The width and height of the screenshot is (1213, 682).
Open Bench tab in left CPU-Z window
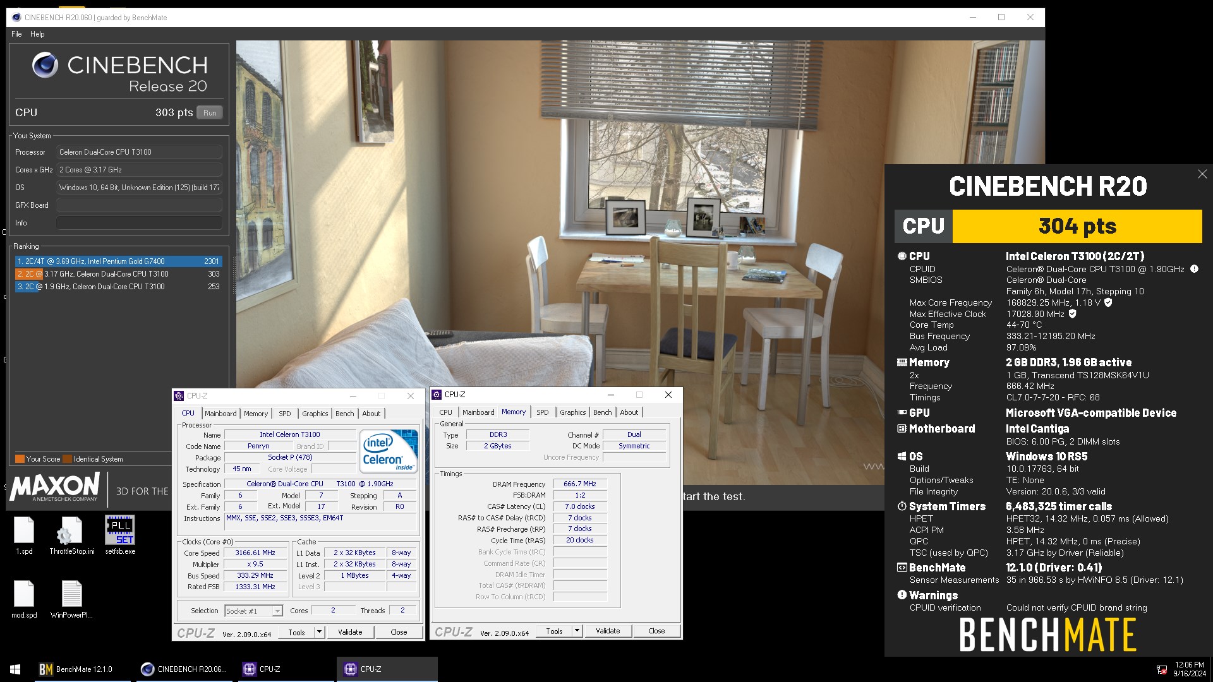tap(345, 414)
